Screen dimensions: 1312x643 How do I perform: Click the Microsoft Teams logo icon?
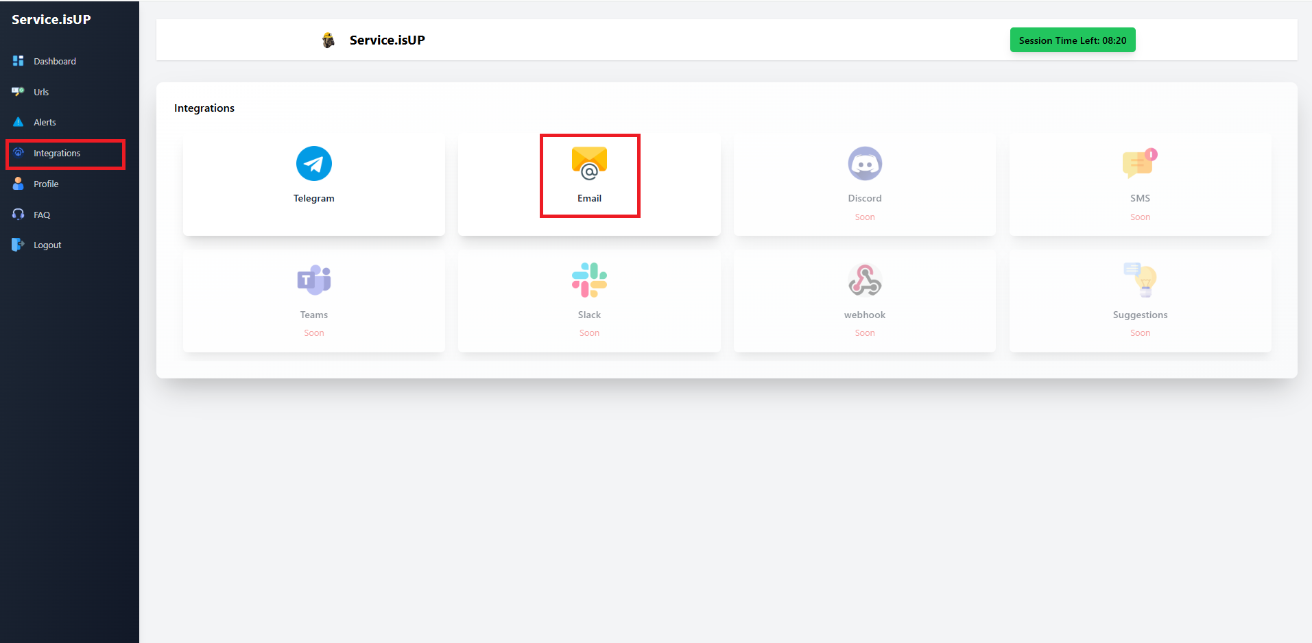(314, 280)
